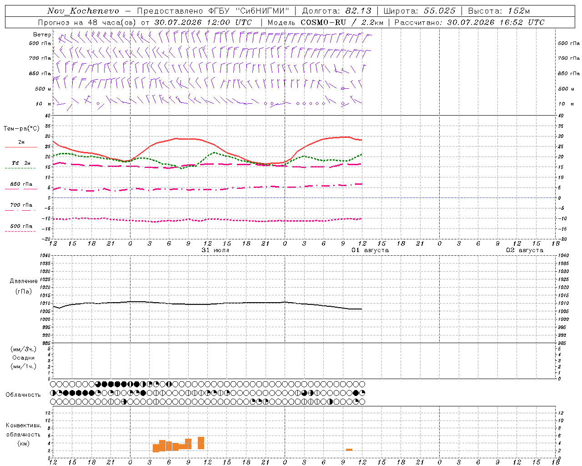Click the 01 августа date marker
Screen dimensions: 582x466
[370, 250]
